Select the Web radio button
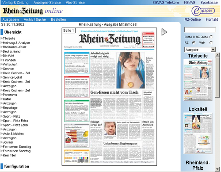The height and width of the screenshot is (172, 221). click(211, 42)
